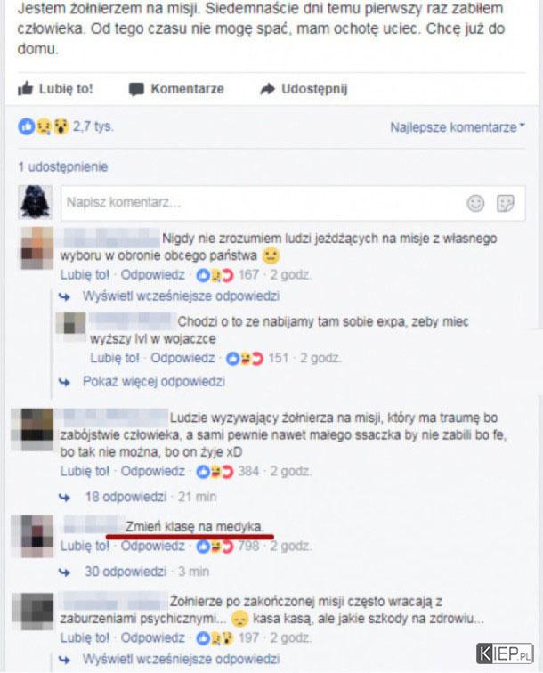The image size is (543, 673).
Task: Expand the 18 odpowiedzi thread
Action: (x=126, y=497)
